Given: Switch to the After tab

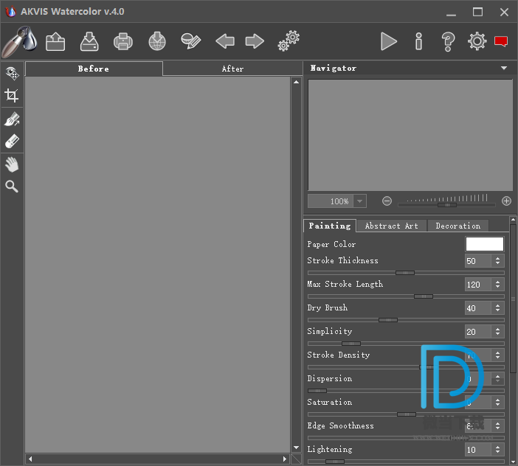Looking at the screenshot, I should [232, 69].
